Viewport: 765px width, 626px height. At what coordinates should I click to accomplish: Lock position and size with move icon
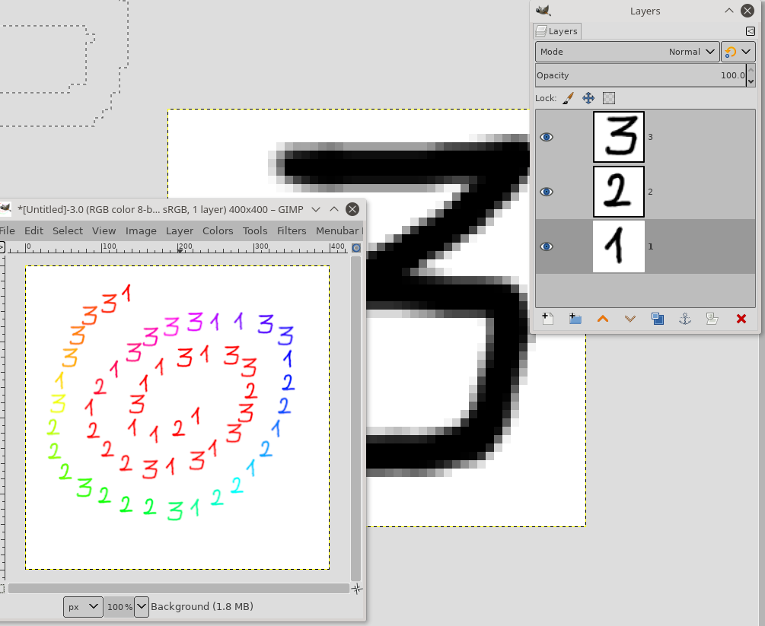point(588,98)
